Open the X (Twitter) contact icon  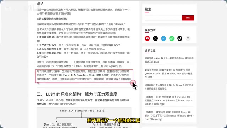tap(155, 38)
